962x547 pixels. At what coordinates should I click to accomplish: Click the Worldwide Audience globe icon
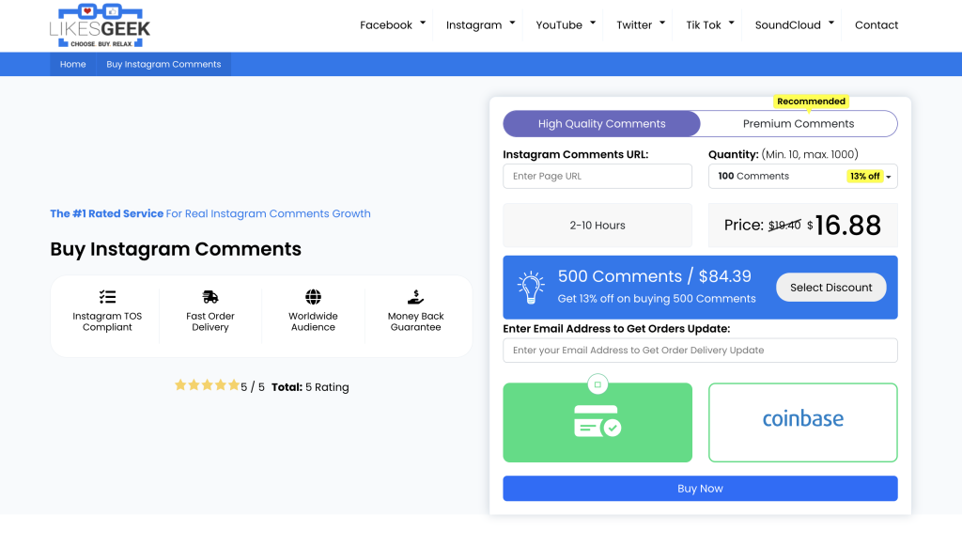pyautogui.click(x=313, y=296)
